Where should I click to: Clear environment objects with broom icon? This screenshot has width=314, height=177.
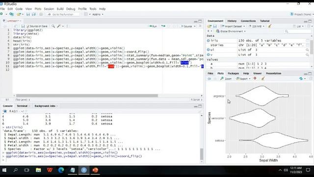coord(270,26)
